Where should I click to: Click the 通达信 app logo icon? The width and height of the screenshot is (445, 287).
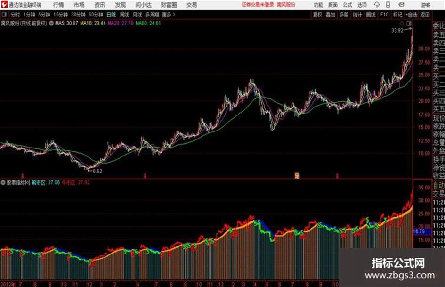(4, 5)
